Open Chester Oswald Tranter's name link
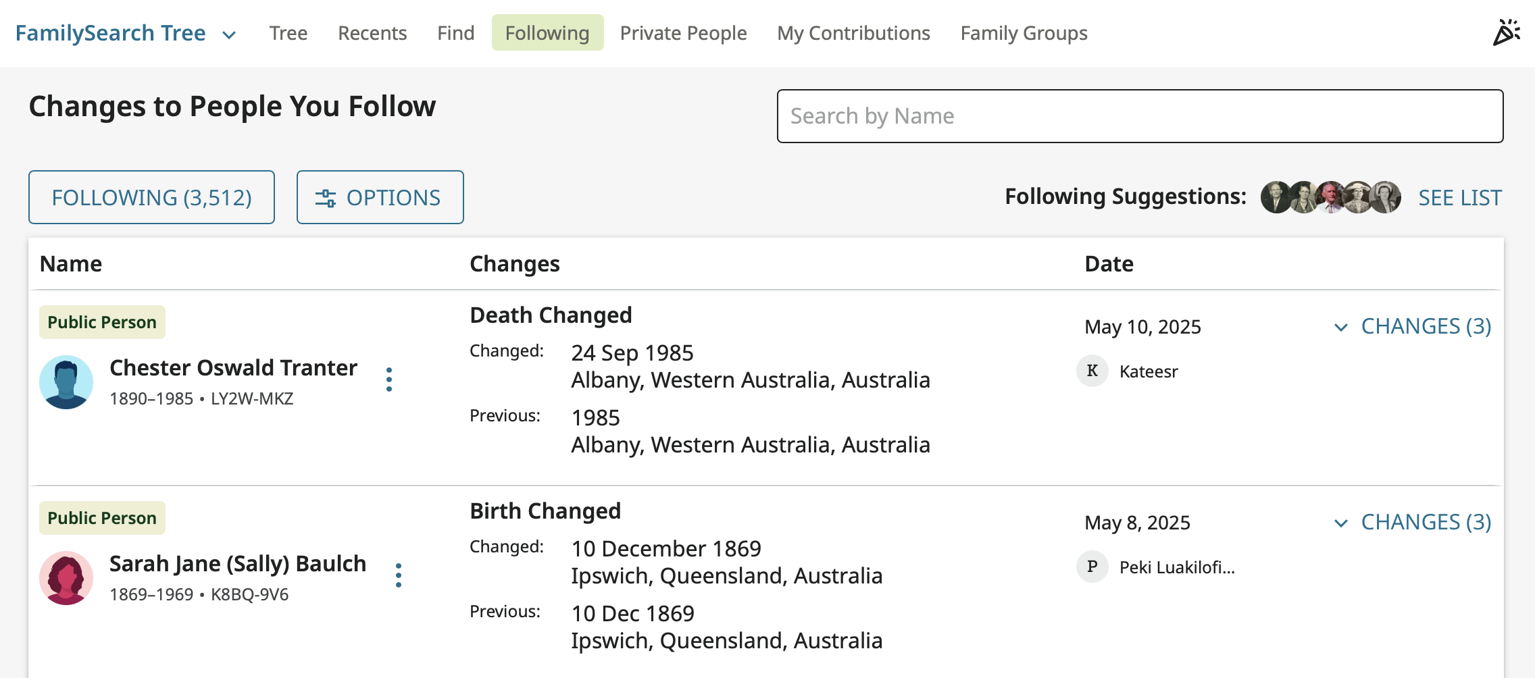Viewport: 1535px width, 678px height. pyautogui.click(x=233, y=368)
